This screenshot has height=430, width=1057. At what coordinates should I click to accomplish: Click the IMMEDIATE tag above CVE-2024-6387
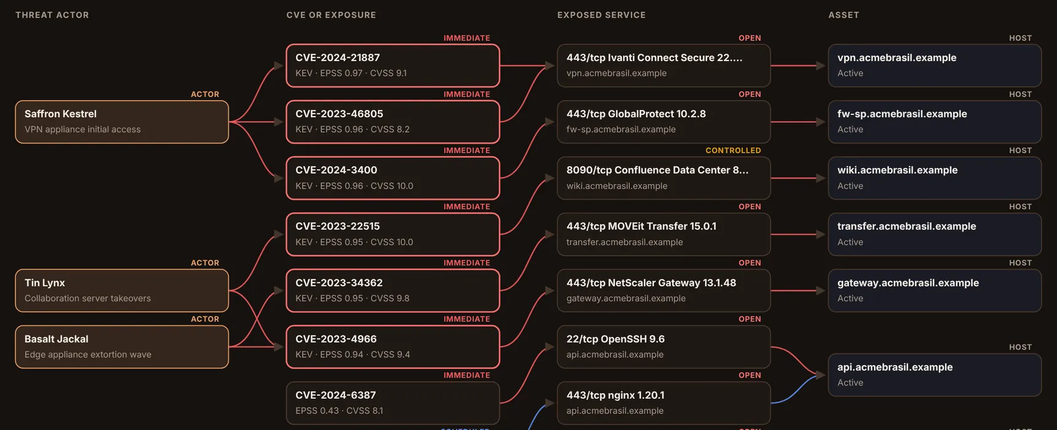(x=467, y=375)
